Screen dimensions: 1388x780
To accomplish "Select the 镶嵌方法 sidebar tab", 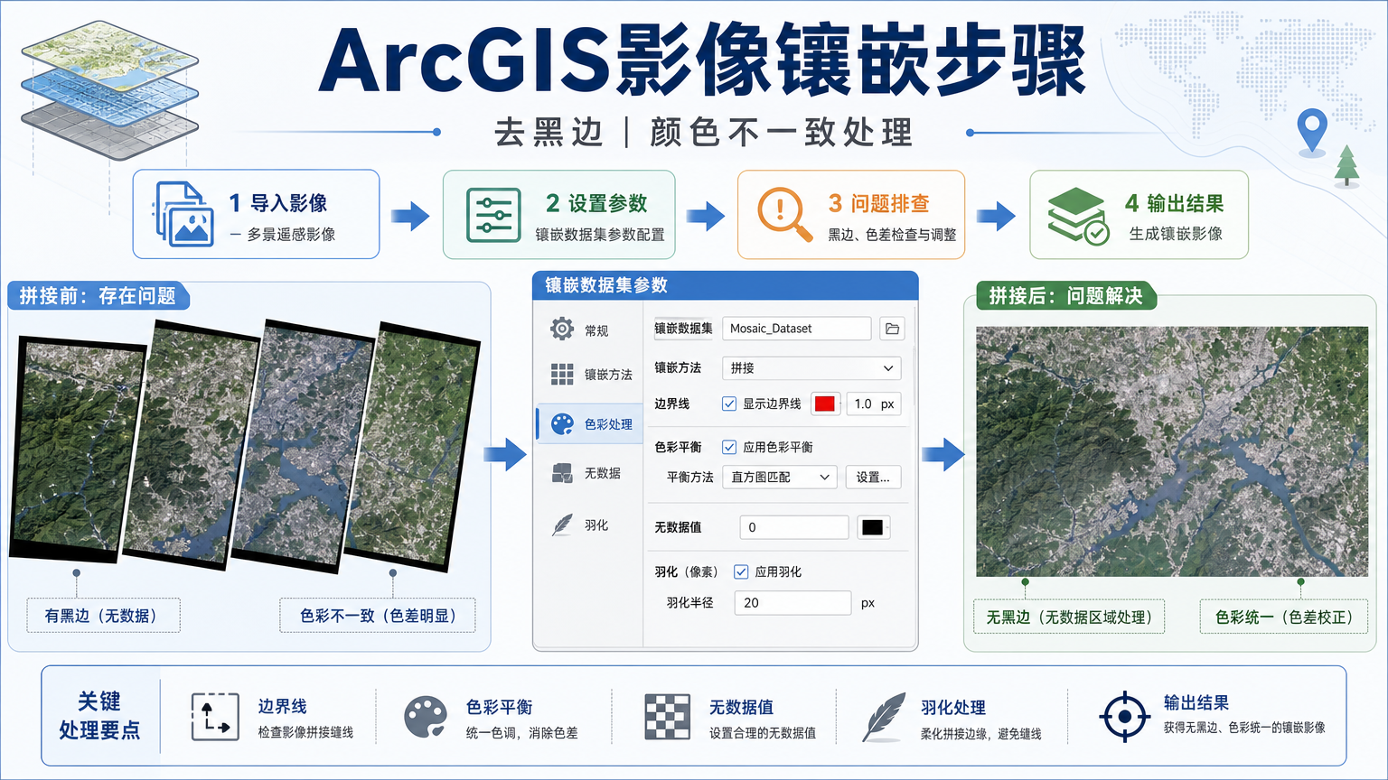I will click(591, 374).
